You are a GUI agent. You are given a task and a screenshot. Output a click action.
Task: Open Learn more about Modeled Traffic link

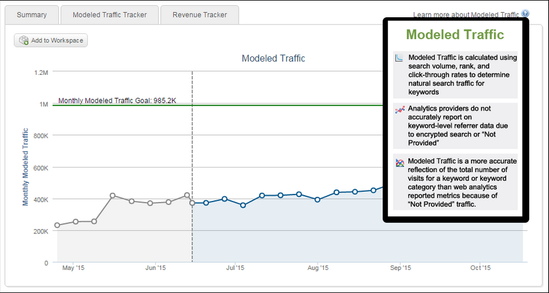(466, 15)
